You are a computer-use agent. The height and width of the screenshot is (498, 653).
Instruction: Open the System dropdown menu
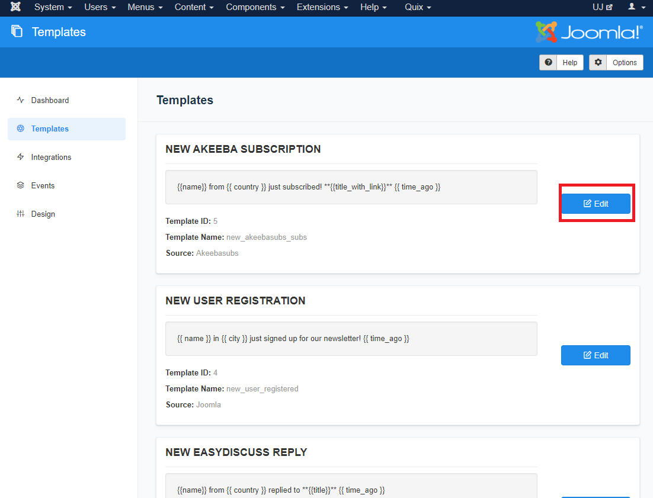[x=53, y=7]
